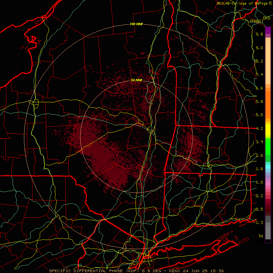Click the 7.4 value on the color scale
Image resolution: width=273 pixels, height=273 pixels.
(259, 75)
